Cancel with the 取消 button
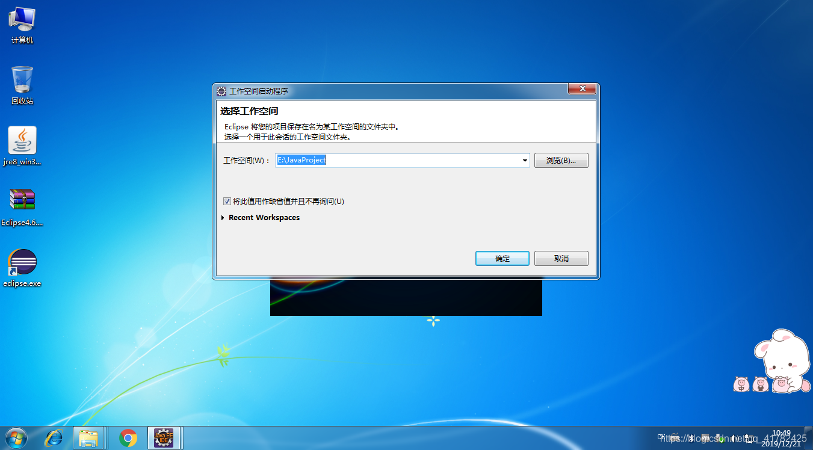 pos(561,259)
